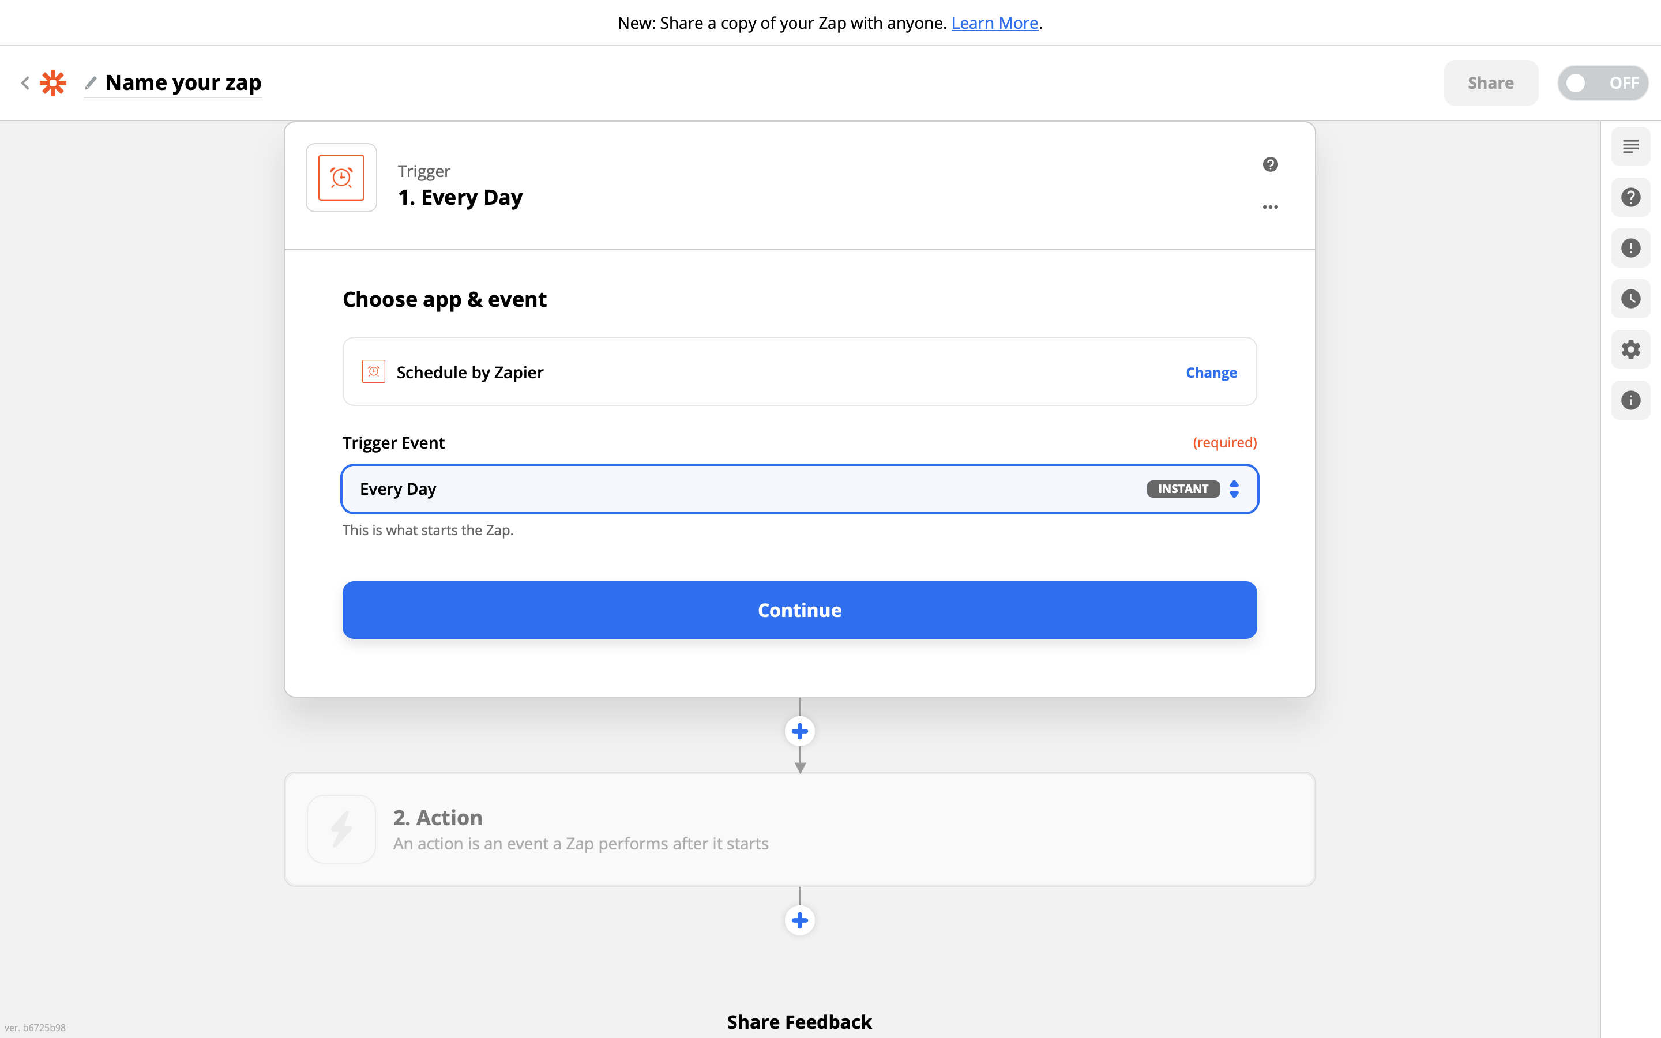Open the info icon in right sidebar

click(x=1630, y=400)
